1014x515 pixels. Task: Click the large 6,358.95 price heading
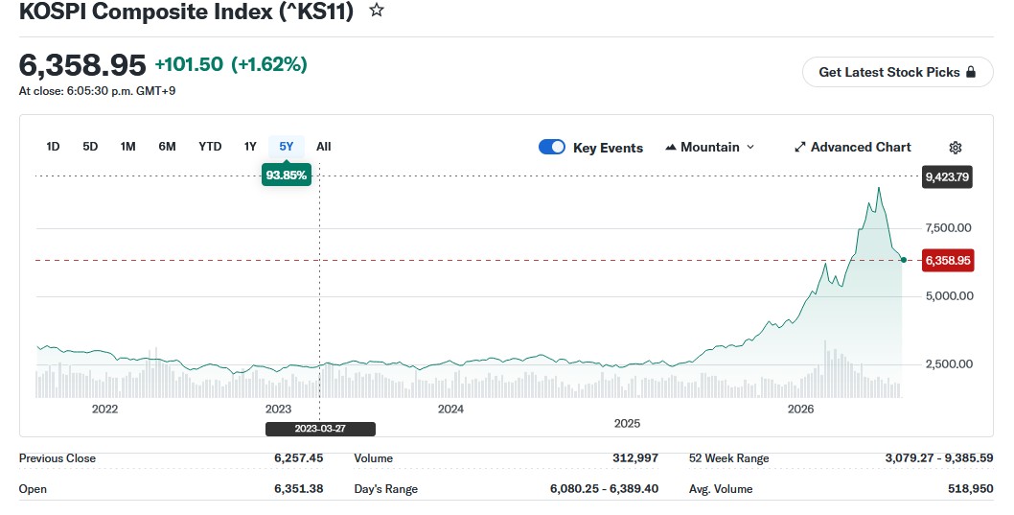coord(82,65)
